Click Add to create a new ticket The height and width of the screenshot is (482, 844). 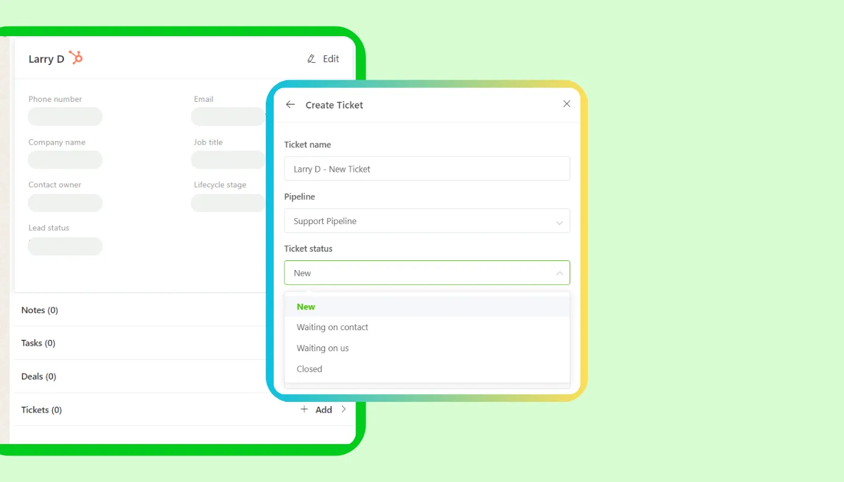(x=323, y=409)
